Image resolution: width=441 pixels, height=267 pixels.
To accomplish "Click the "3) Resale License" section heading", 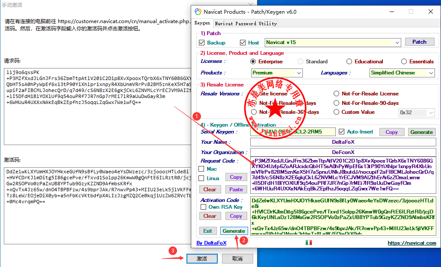I will pyautogui.click(x=222, y=85).
